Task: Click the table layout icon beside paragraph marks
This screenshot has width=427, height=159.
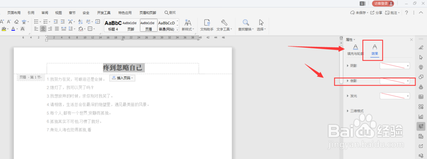Action: click(x=97, y=21)
